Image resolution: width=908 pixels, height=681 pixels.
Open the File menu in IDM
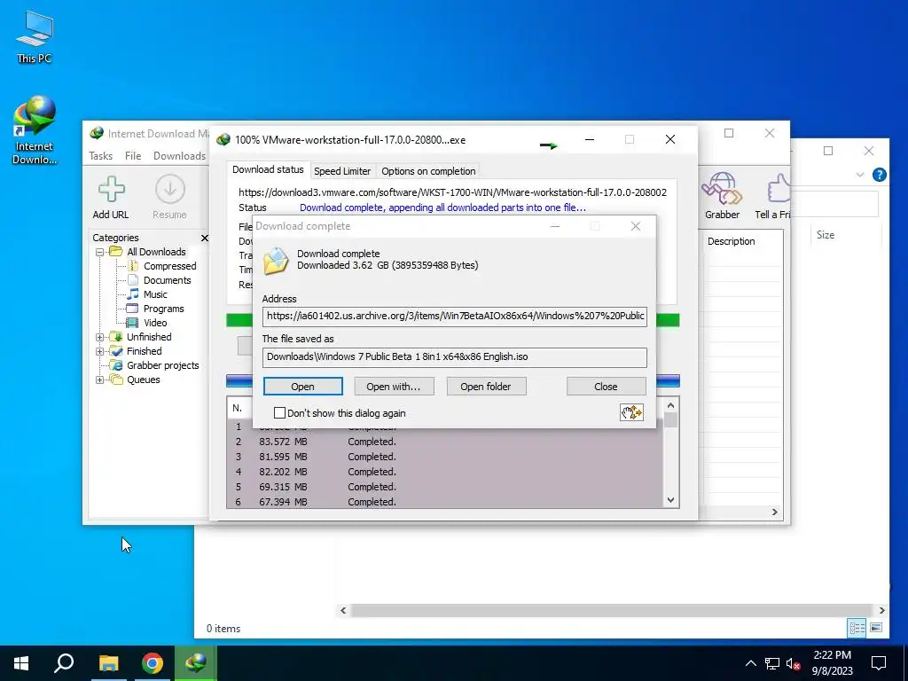[133, 156]
